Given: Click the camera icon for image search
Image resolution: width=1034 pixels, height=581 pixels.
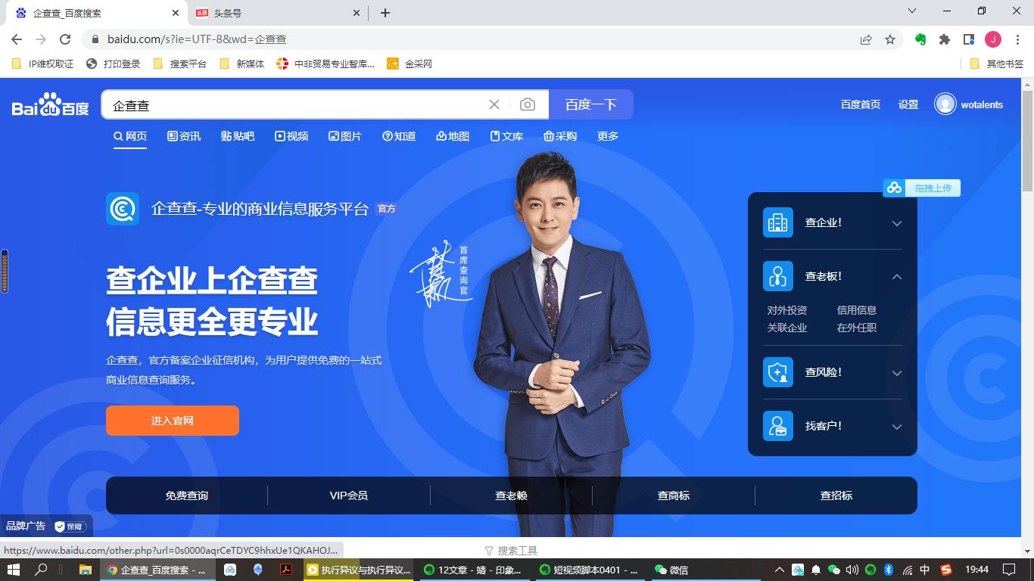Looking at the screenshot, I should click(x=528, y=104).
